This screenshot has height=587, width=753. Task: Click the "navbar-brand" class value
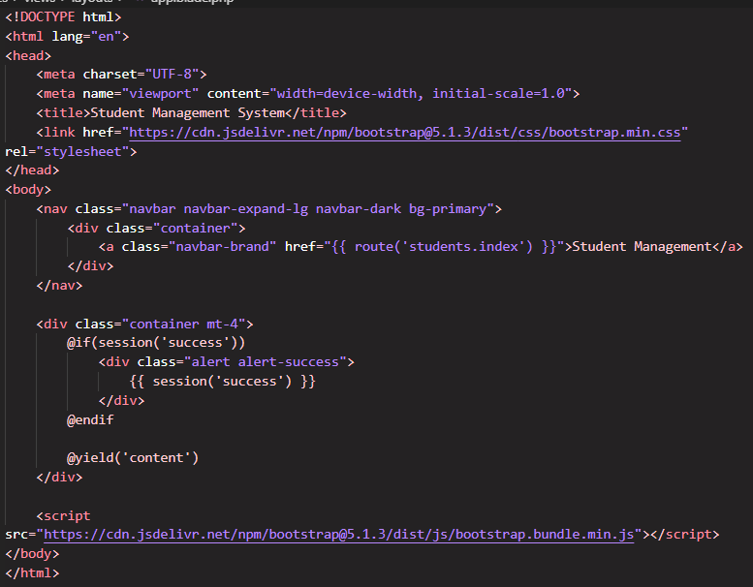222,247
